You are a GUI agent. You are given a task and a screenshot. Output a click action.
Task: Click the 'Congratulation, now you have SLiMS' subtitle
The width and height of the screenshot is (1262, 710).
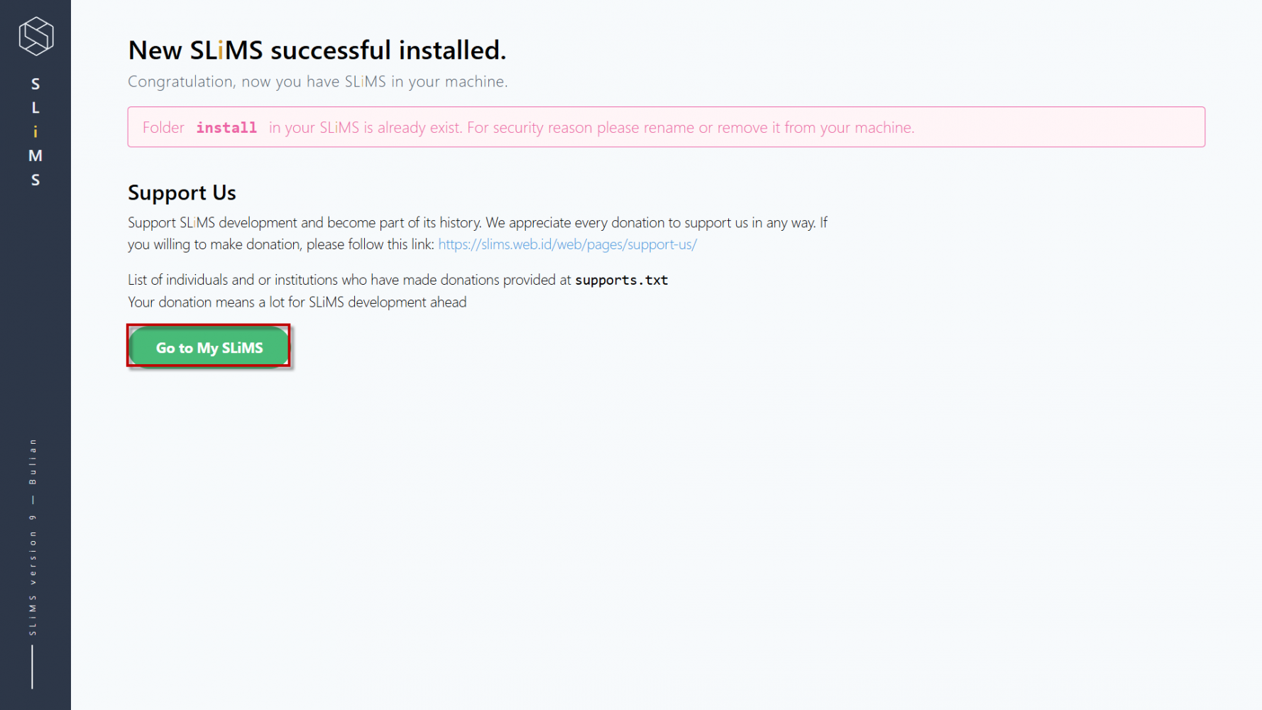click(317, 82)
